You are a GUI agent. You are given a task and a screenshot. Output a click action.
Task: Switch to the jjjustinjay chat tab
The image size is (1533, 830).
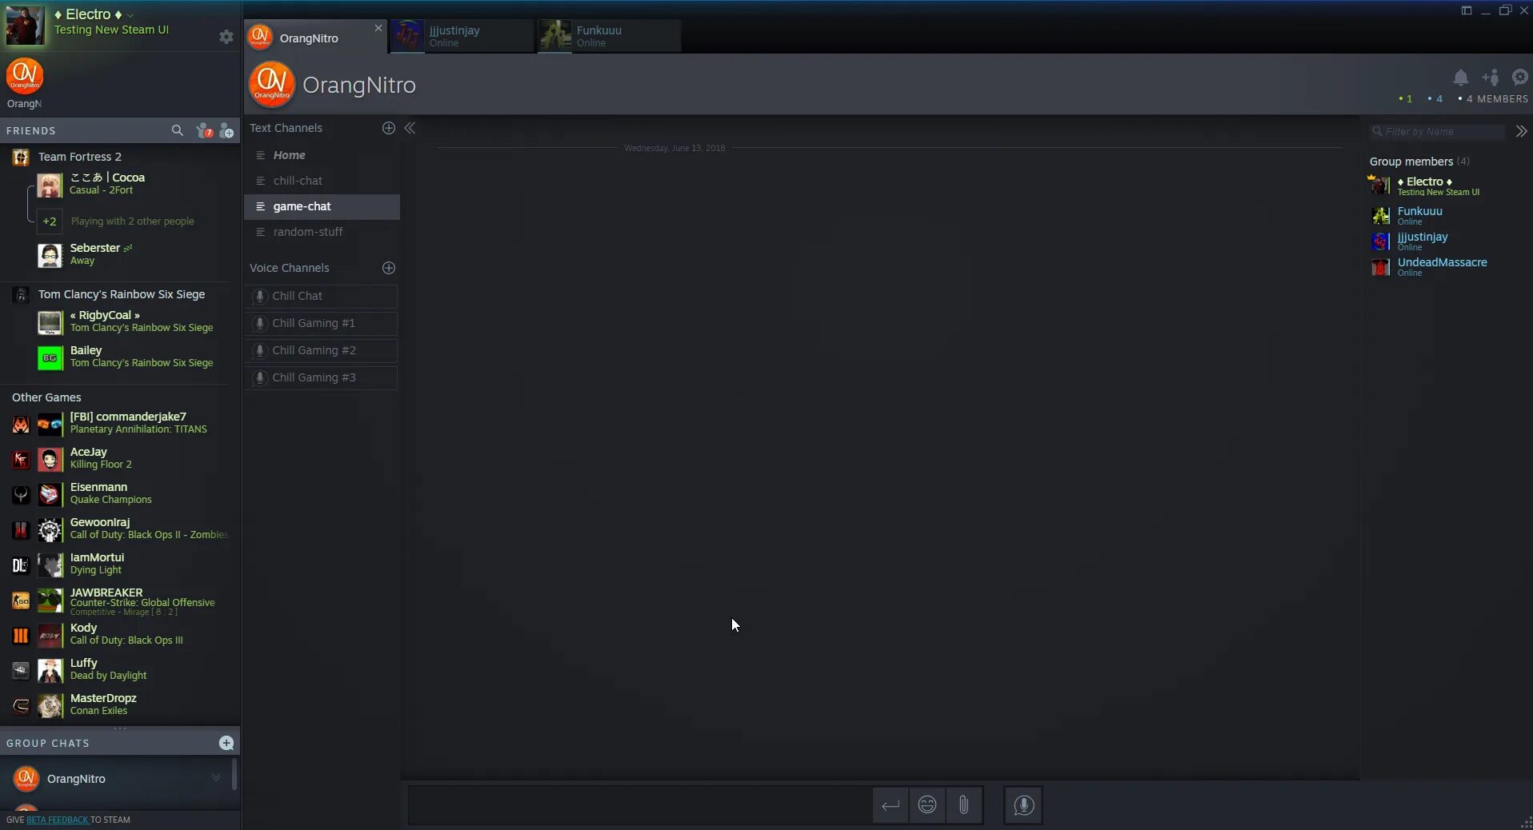point(462,36)
